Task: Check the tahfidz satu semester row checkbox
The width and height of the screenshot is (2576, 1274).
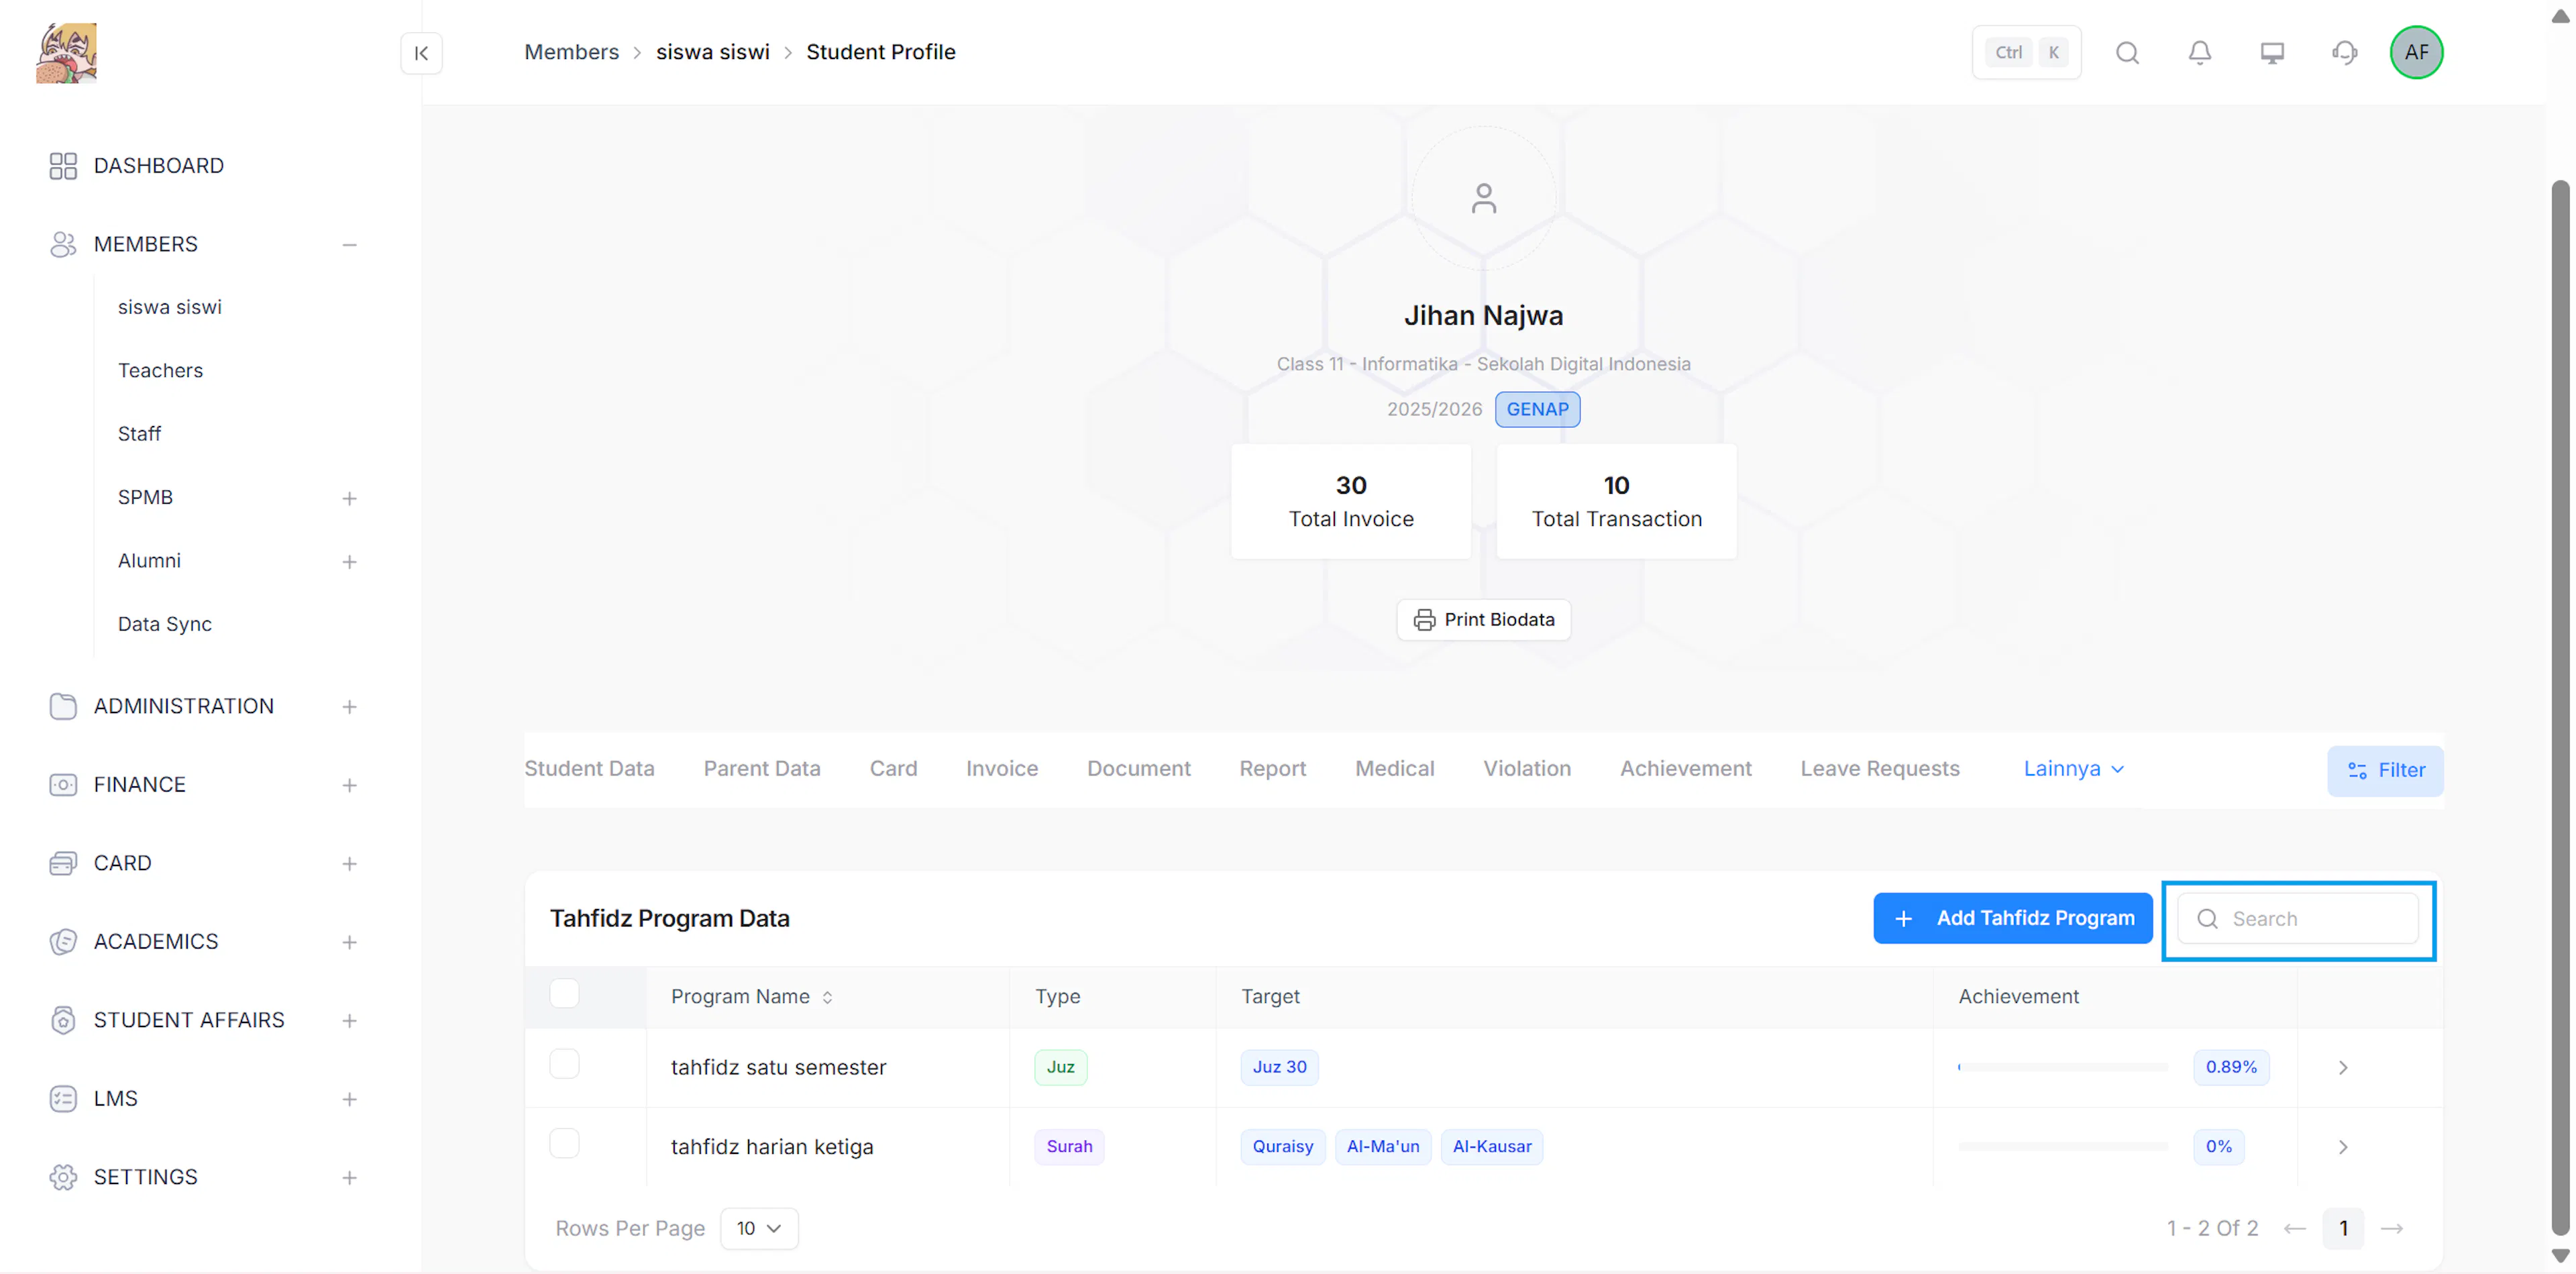Action: tap(564, 1064)
